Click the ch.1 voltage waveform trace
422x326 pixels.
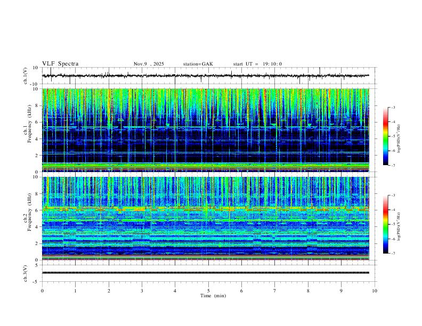(x=206, y=76)
